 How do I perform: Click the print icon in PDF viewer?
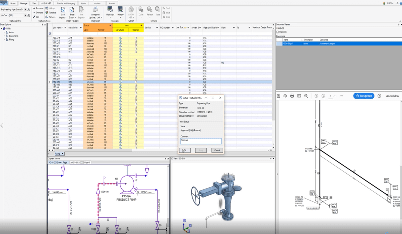pos(292,96)
